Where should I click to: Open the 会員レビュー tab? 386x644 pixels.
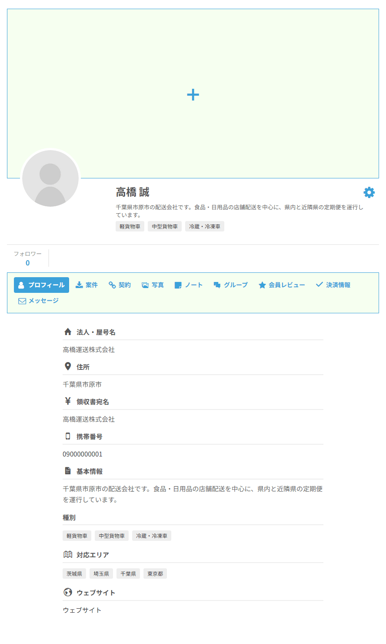coord(282,285)
